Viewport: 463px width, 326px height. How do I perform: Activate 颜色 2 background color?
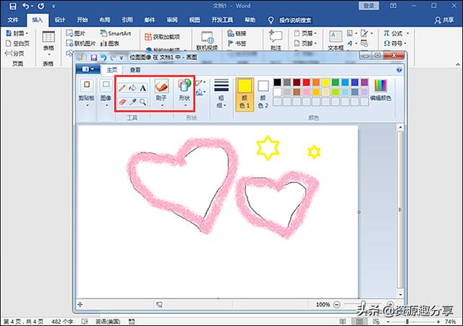[263, 91]
